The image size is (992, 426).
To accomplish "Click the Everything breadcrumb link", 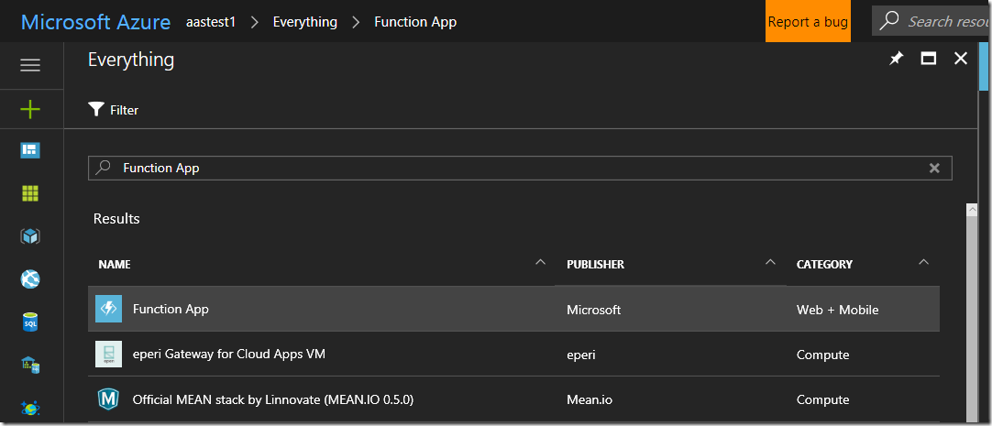I will click(x=304, y=22).
